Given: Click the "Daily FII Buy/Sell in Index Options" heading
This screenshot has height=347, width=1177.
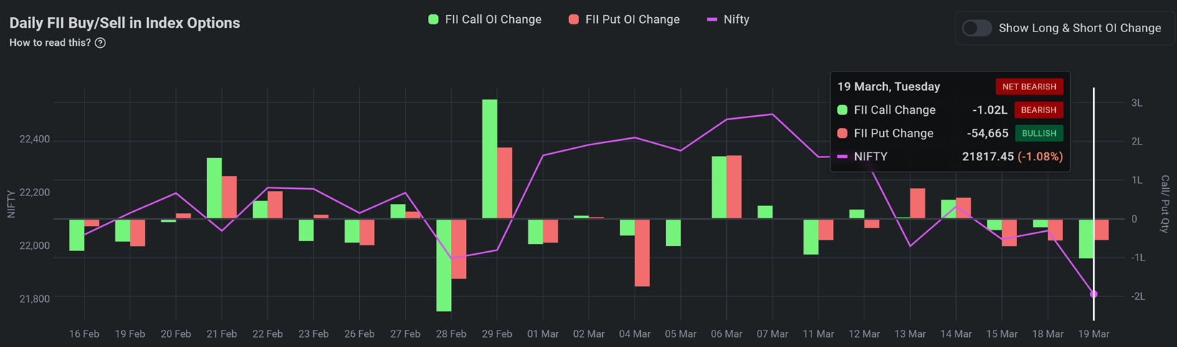Looking at the screenshot, I should (125, 23).
